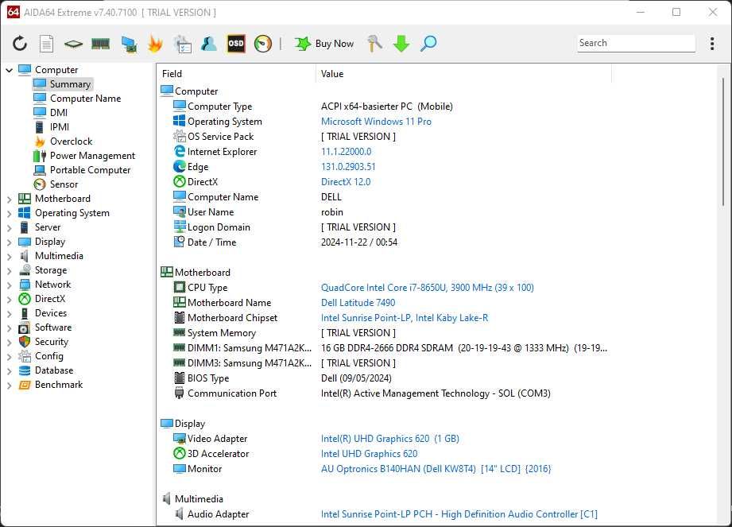Select the Communication Port row

point(362,393)
